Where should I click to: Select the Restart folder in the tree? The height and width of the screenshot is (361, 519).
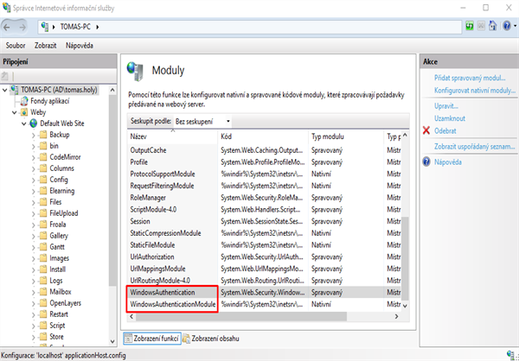point(59,314)
